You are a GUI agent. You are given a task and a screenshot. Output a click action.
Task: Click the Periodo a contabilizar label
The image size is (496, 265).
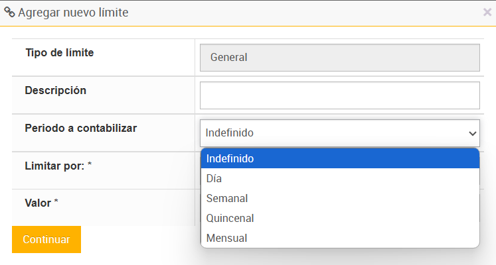(81, 128)
